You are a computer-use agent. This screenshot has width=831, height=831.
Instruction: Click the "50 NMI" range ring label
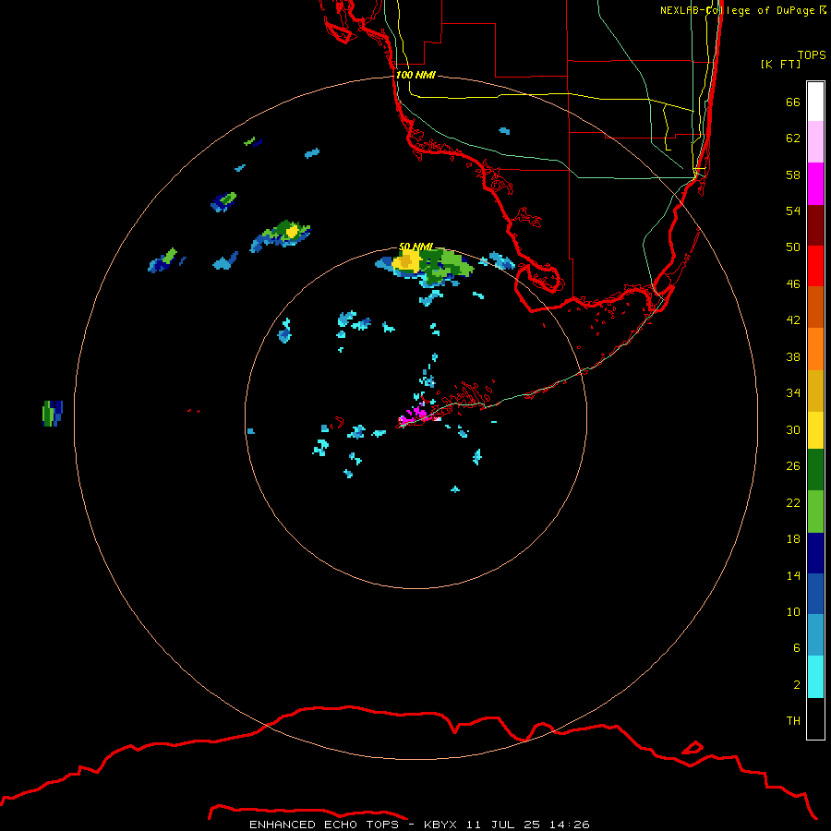click(416, 247)
